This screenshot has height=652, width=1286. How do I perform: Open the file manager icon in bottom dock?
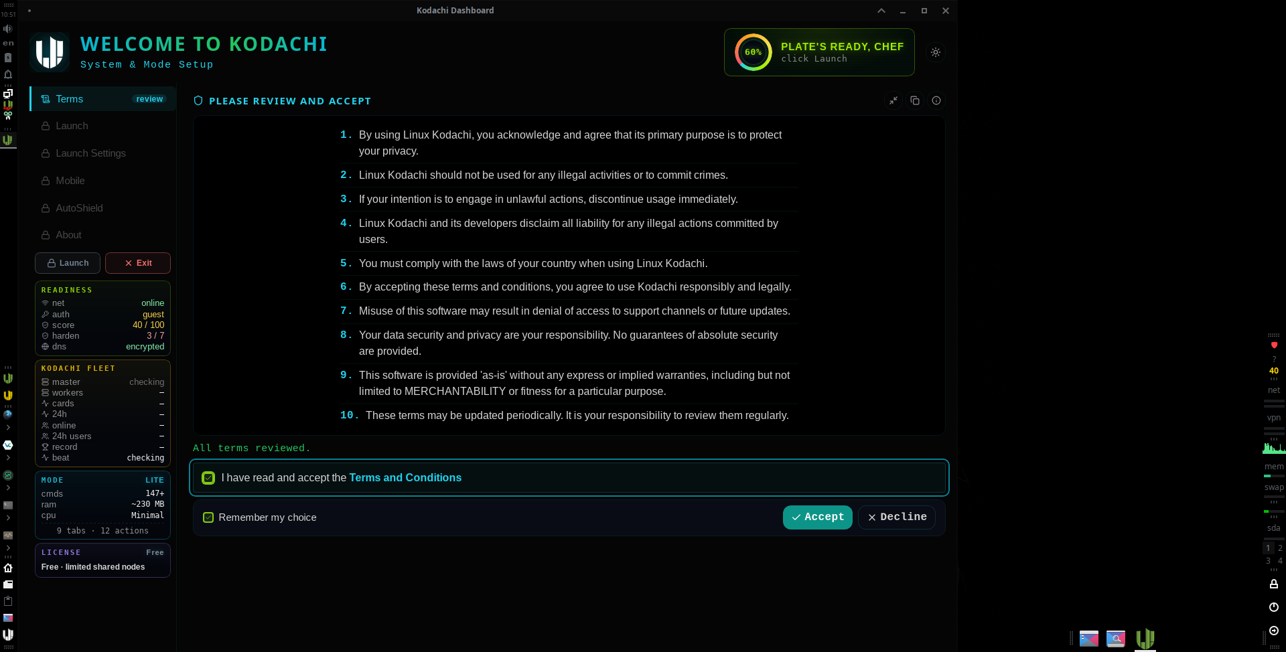coord(1089,639)
